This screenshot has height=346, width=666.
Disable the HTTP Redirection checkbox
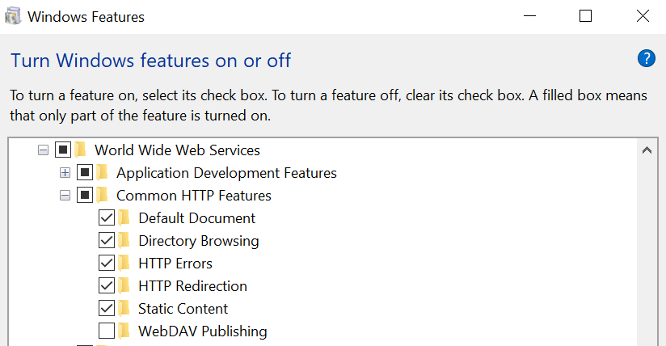coord(106,285)
